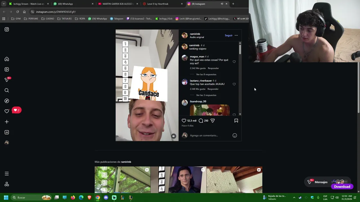Viewport: 360px width, 202px height.
Task: Open Also from Meta apps icon
Action: (7, 184)
